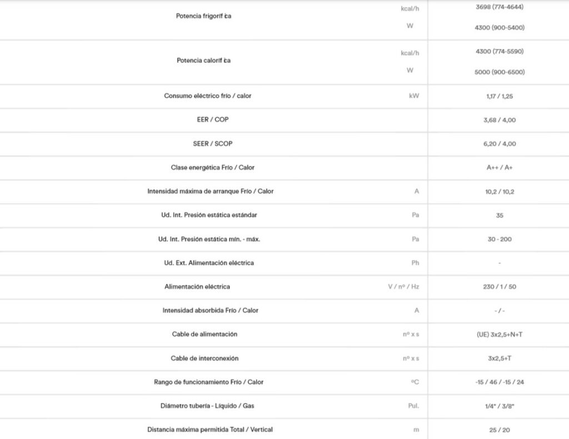The width and height of the screenshot is (569, 439).
Task: Click the Potencia frigorífica row label
Action: click(203, 16)
